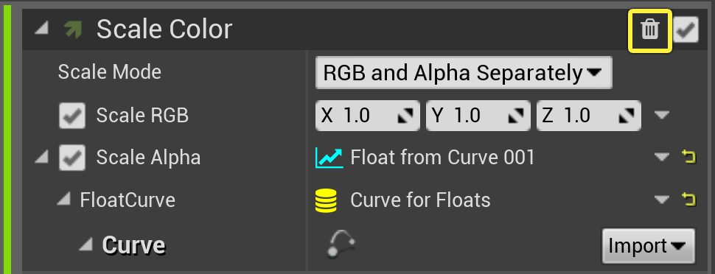Open the Import button menu
The width and height of the screenshot is (715, 274).
[x=649, y=246]
